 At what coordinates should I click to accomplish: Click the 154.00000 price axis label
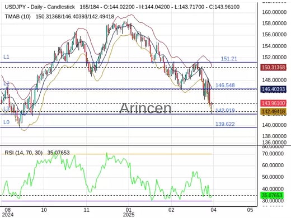[274, 46]
